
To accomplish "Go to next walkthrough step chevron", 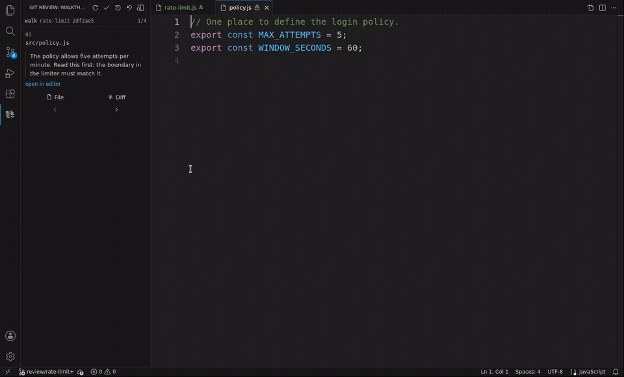I will 116,109.
